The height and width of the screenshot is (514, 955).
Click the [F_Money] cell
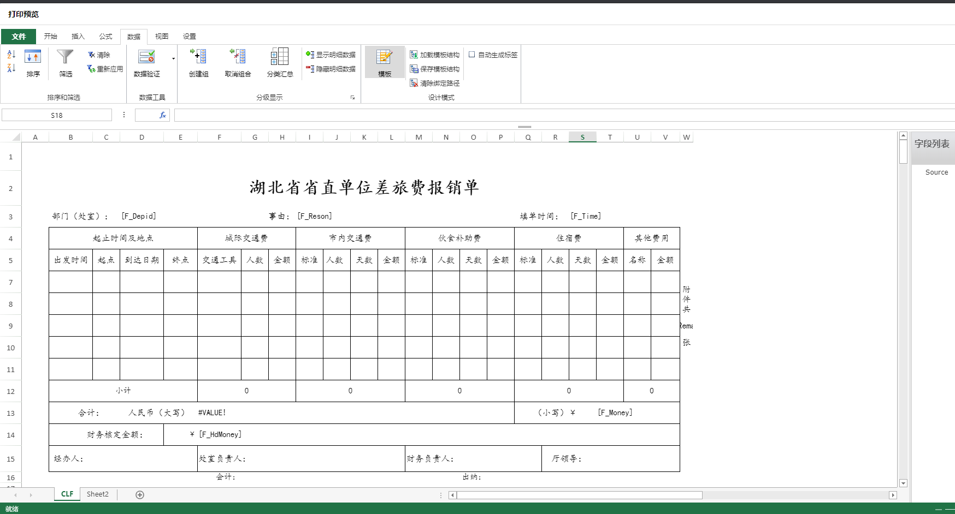click(x=615, y=413)
